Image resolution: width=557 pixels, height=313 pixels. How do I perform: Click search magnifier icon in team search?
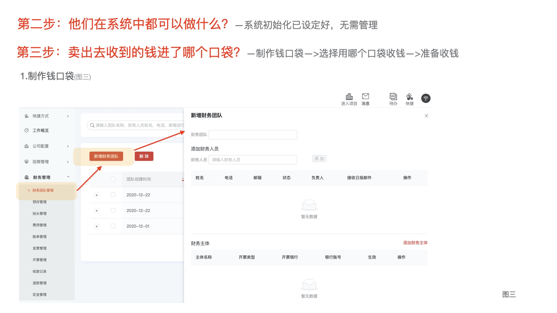[x=92, y=125]
